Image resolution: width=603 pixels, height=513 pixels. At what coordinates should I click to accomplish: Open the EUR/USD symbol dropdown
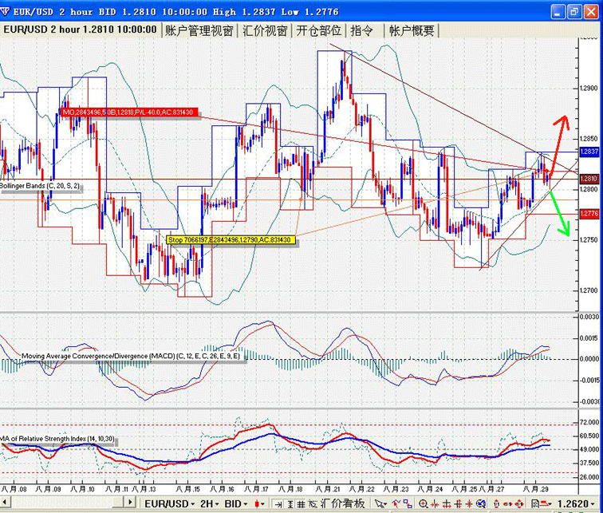[168, 504]
